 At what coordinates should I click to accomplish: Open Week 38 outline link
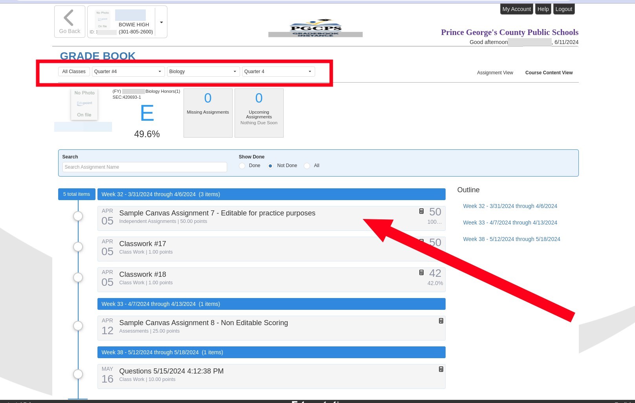(511, 239)
